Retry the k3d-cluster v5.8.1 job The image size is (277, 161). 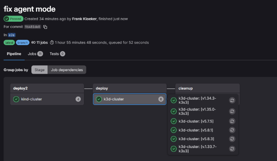click(232, 130)
